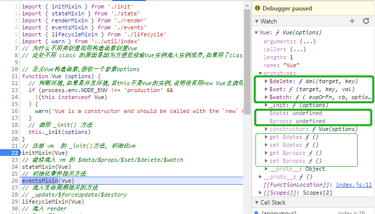Select the name: "Vue" property
The image size is (375, 214).
click(x=281, y=65)
